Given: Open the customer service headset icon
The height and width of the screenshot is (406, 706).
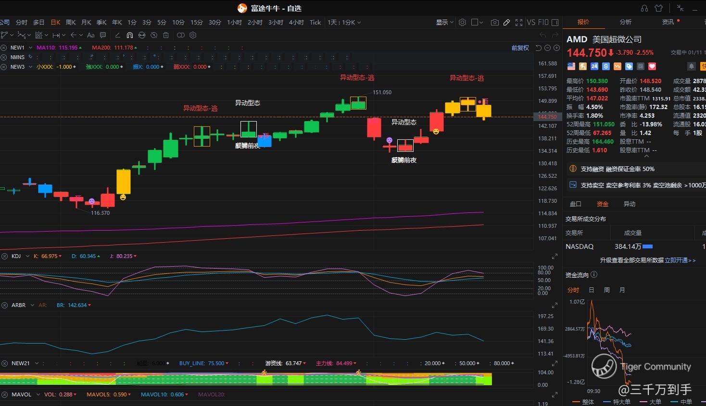Looking at the screenshot, I should [644, 8].
